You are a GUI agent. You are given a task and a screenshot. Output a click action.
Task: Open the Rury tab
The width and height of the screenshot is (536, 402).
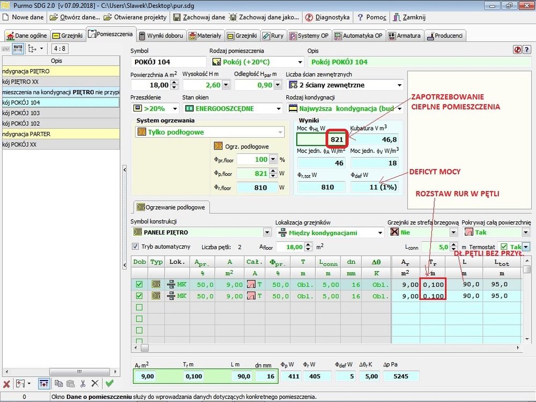(273, 36)
